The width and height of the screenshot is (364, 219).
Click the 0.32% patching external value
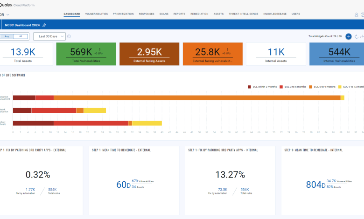(x=38, y=175)
